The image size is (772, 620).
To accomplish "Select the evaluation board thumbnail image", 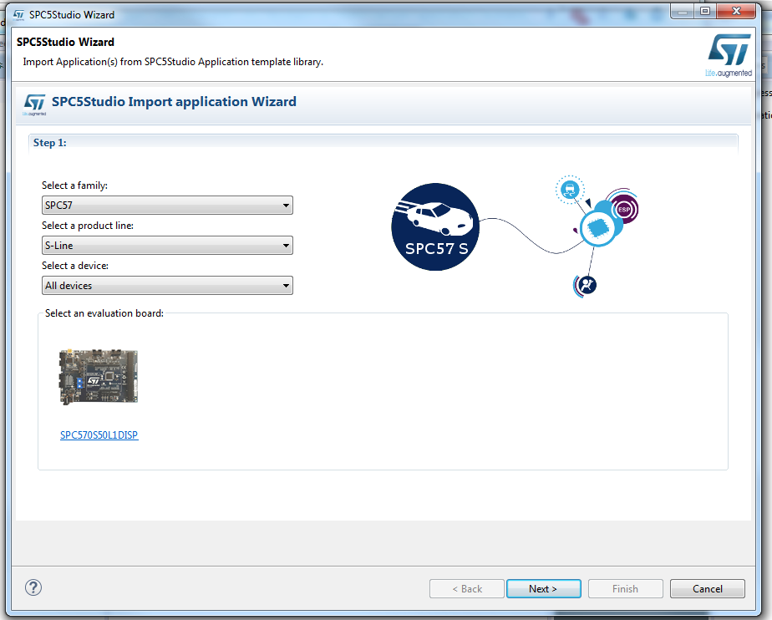I will coord(99,377).
